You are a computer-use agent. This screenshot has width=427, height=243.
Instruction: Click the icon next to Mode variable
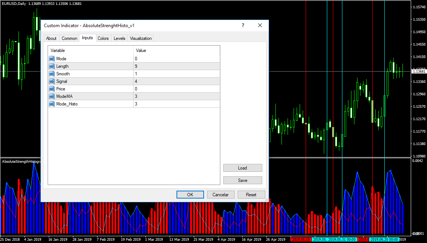click(x=52, y=59)
